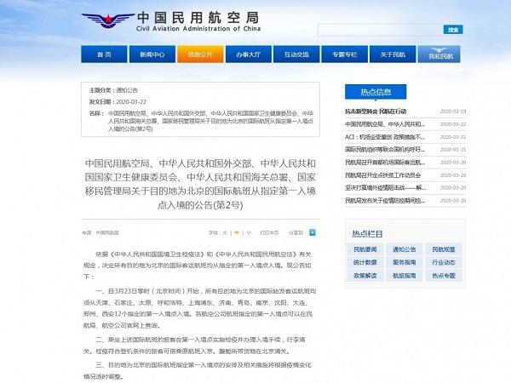Open the 首页 navigation tab

(x=104, y=54)
